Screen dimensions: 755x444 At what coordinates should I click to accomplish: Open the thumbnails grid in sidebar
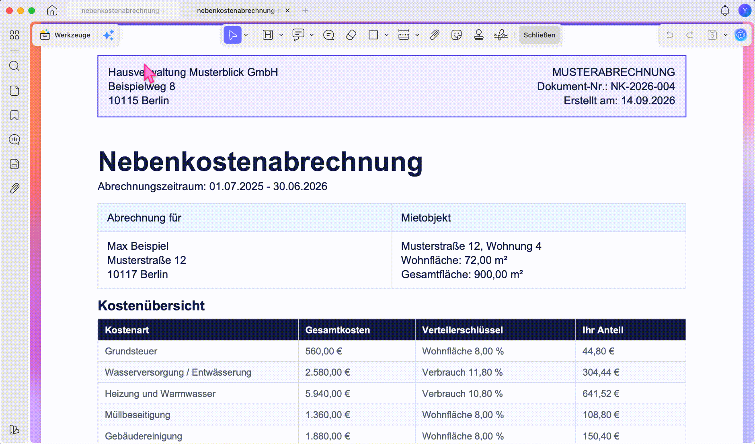[x=14, y=35]
